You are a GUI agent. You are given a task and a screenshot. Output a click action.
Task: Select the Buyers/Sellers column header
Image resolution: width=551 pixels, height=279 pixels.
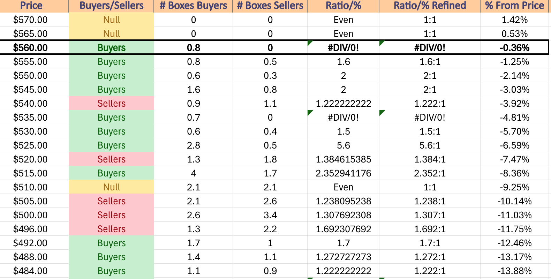[111, 6]
